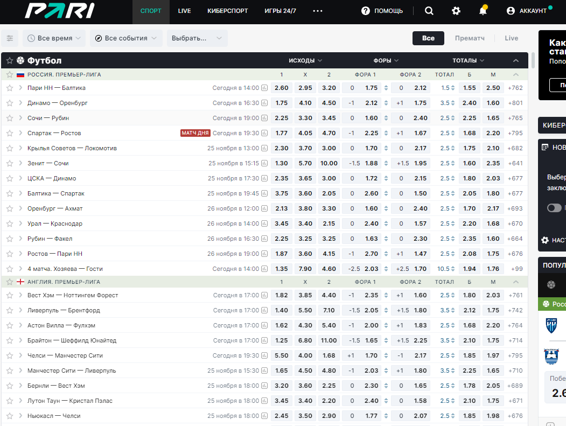This screenshot has height=426, width=566.
Task: Open statistics icon for Челси — Манчестер Сити
Action: 264,355
